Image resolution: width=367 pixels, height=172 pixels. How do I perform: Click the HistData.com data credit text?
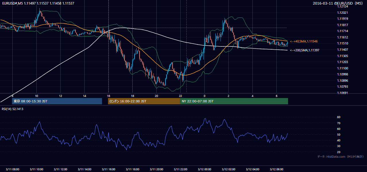point(341,157)
